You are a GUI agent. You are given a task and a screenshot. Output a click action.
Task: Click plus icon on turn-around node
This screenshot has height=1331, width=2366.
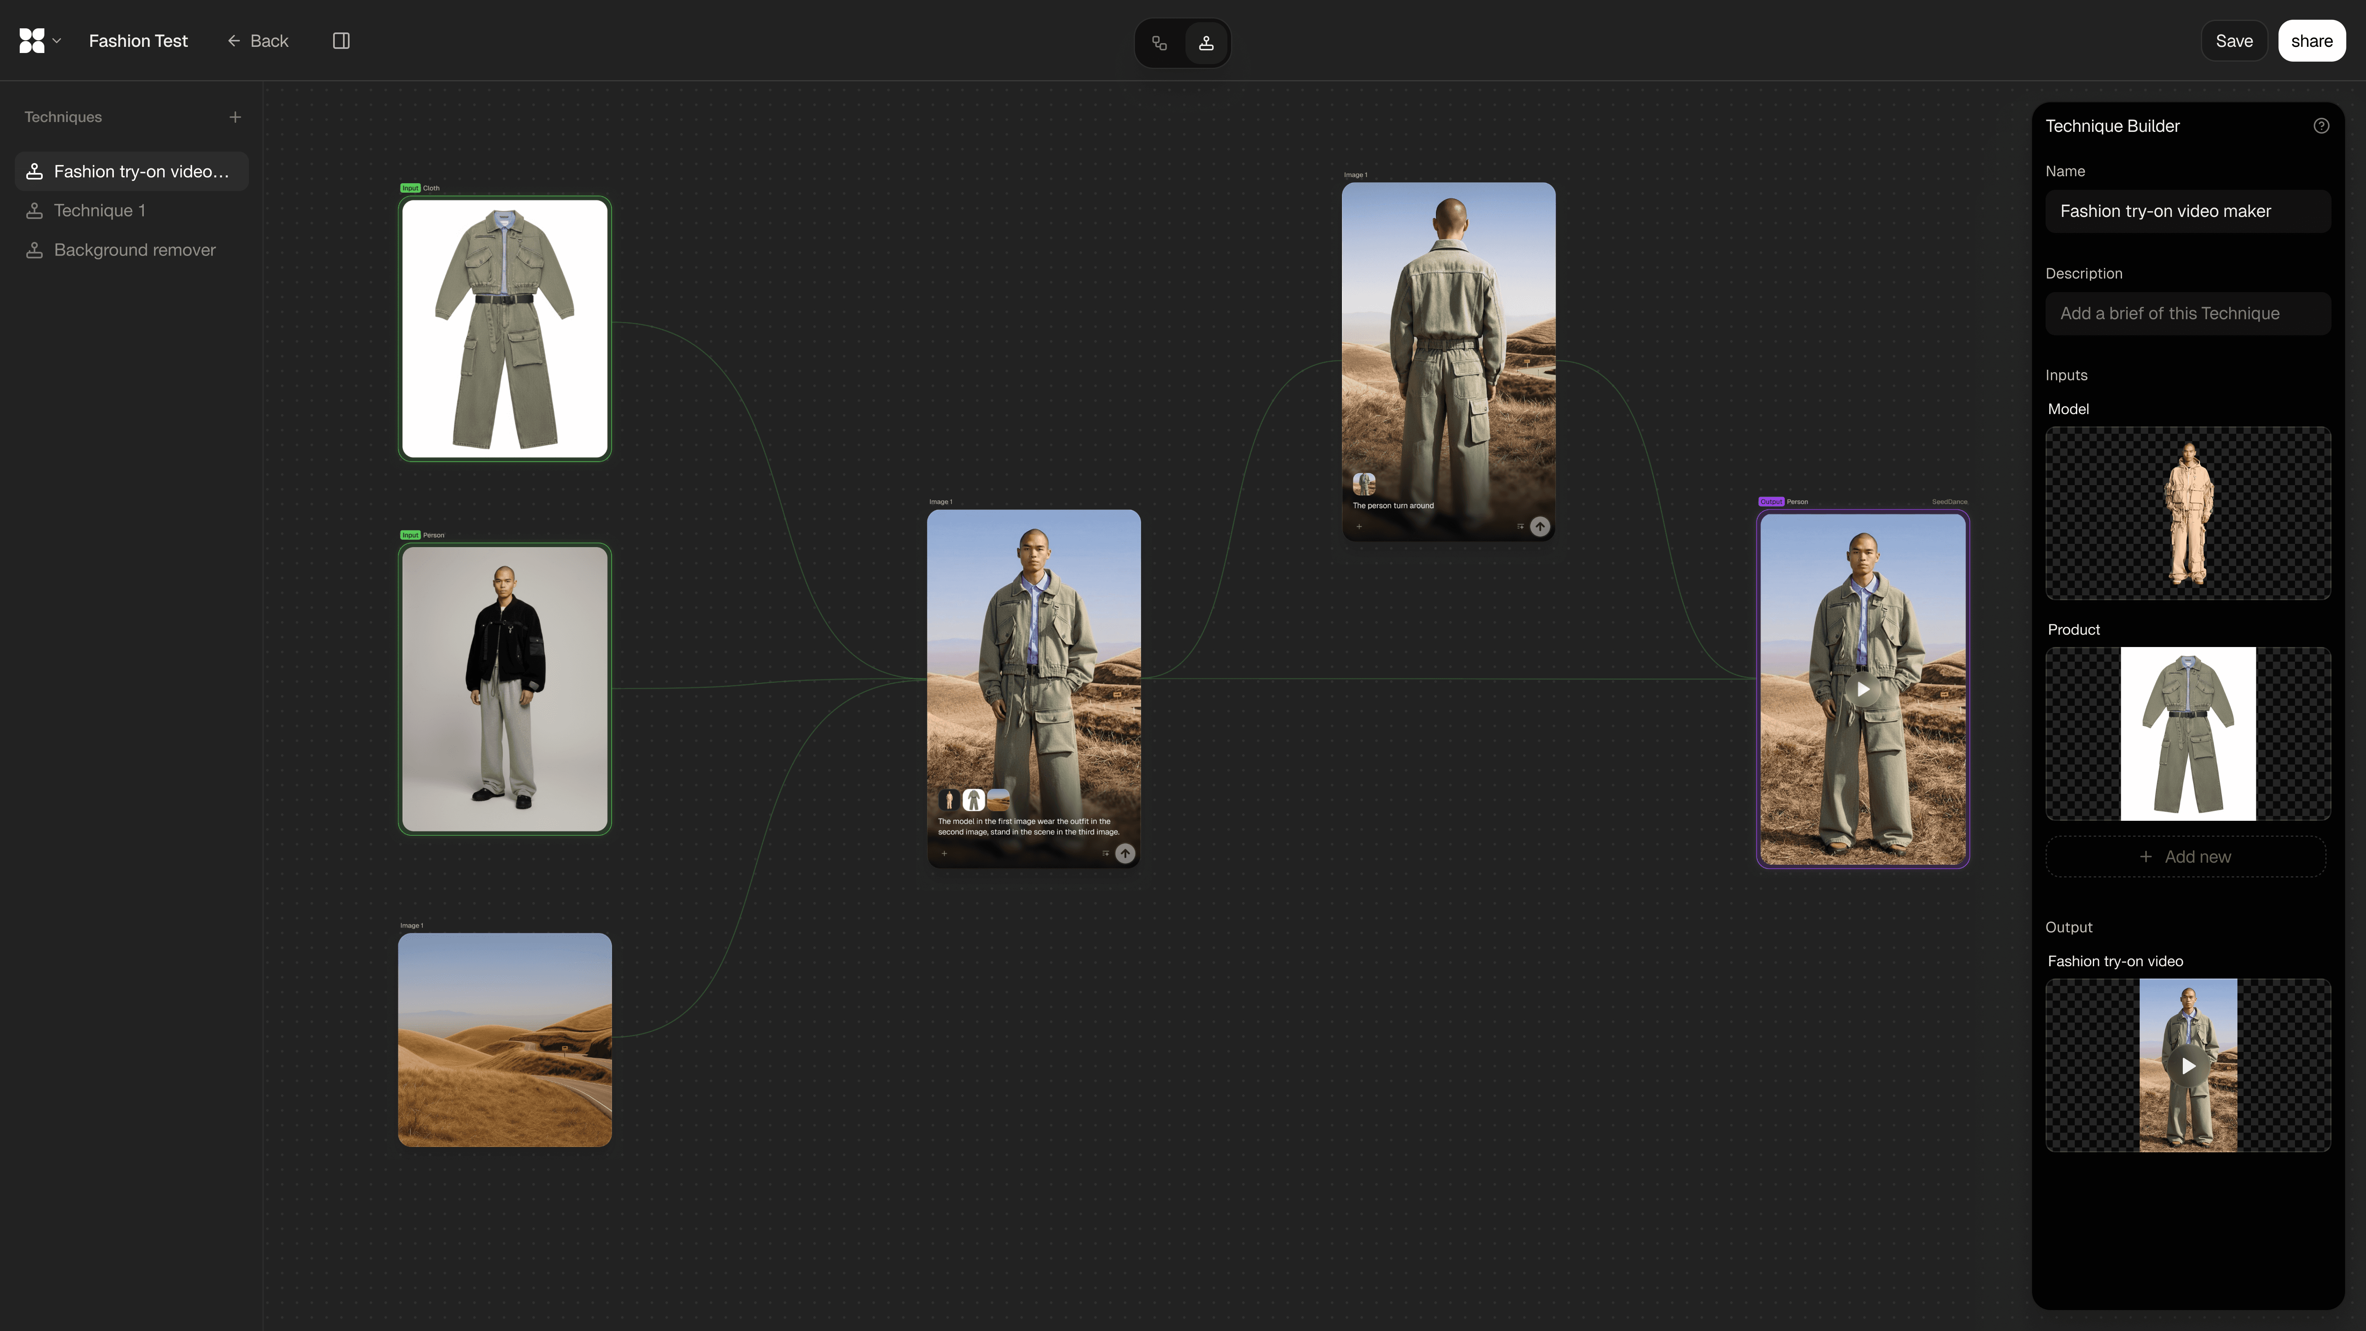(x=1359, y=526)
